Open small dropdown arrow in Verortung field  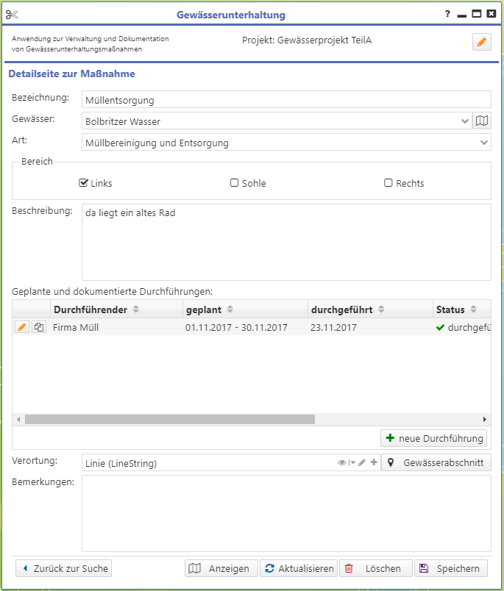click(x=352, y=463)
